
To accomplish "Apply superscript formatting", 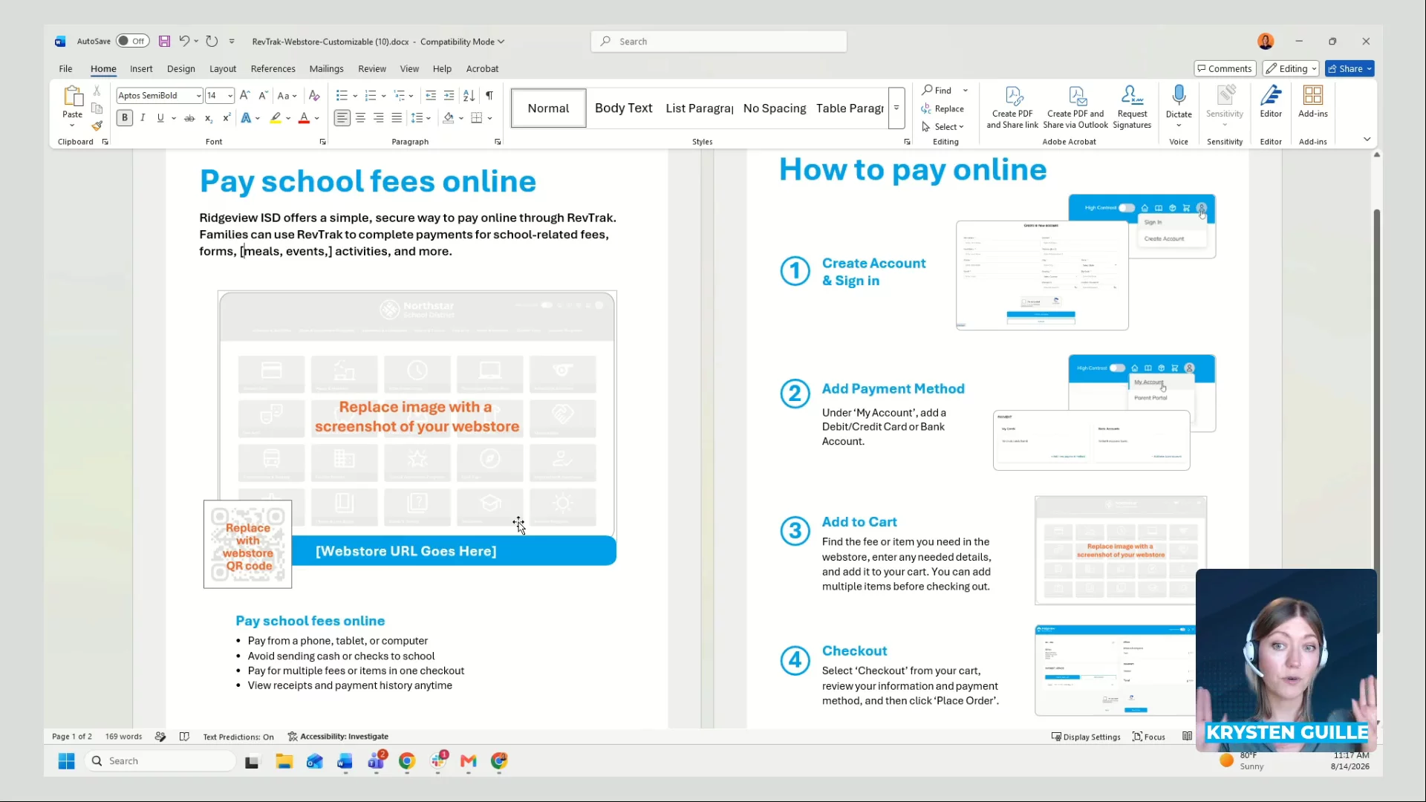I will coord(227,118).
